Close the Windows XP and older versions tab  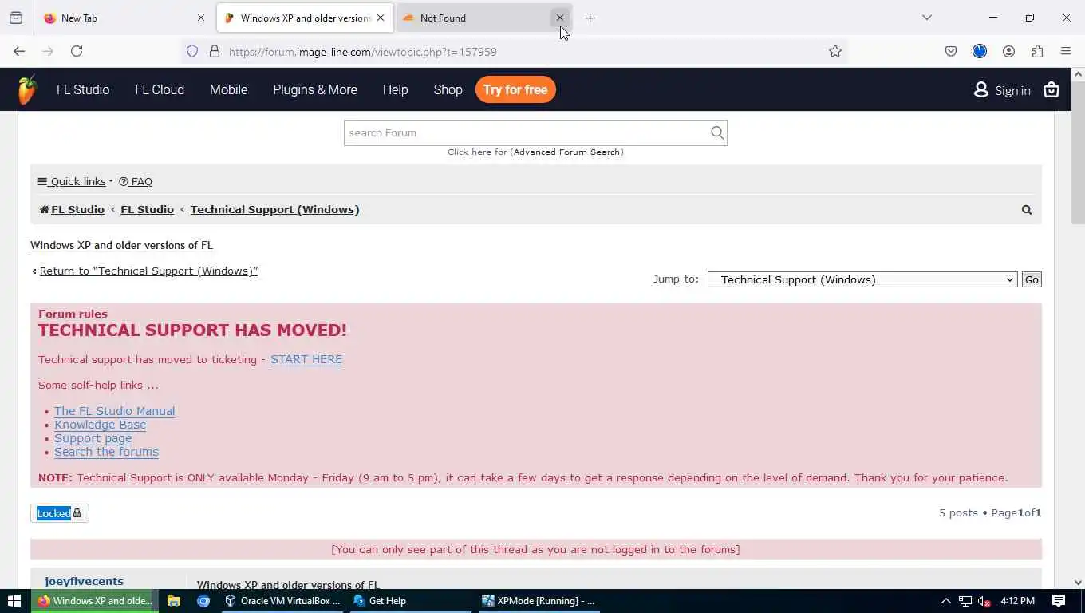[381, 18]
